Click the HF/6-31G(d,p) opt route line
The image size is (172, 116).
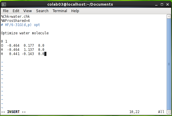(20, 25)
